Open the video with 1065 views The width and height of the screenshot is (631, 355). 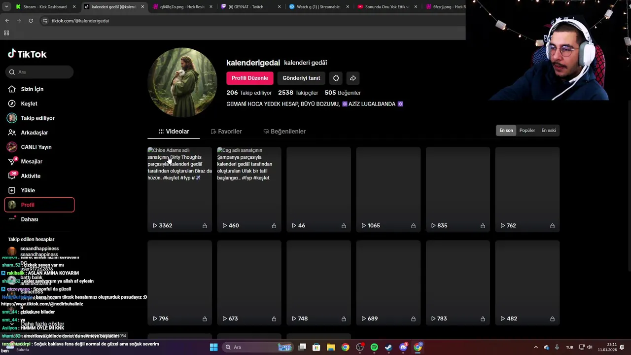pos(388,189)
